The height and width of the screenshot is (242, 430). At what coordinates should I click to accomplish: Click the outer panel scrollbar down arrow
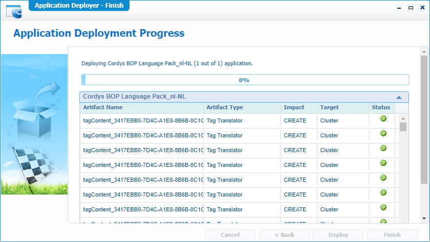pyautogui.click(x=424, y=218)
